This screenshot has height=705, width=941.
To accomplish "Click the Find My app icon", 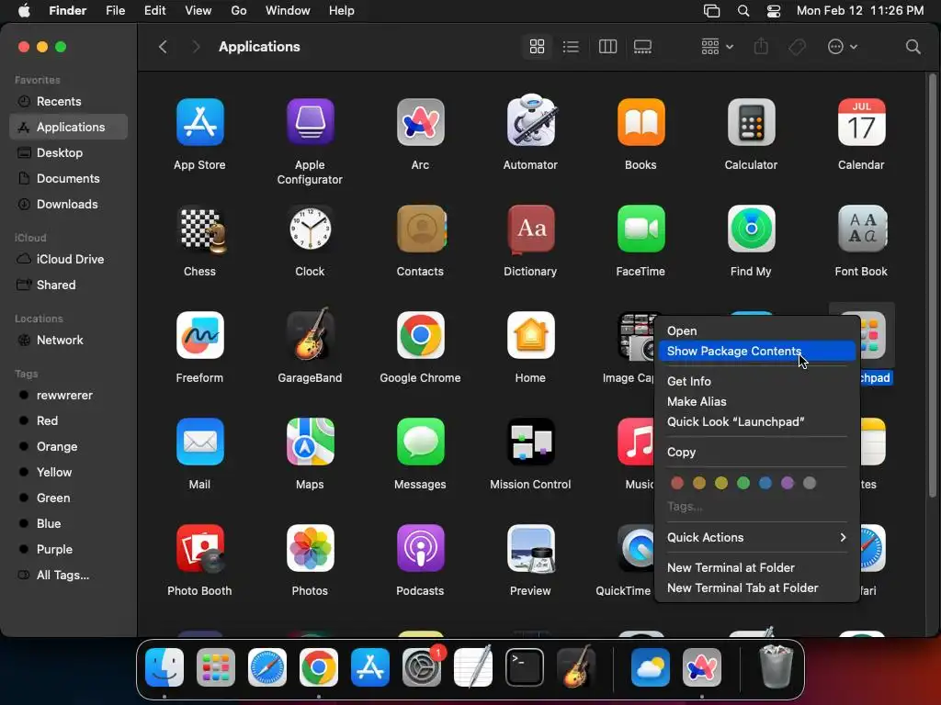I will pyautogui.click(x=751, y=229).
